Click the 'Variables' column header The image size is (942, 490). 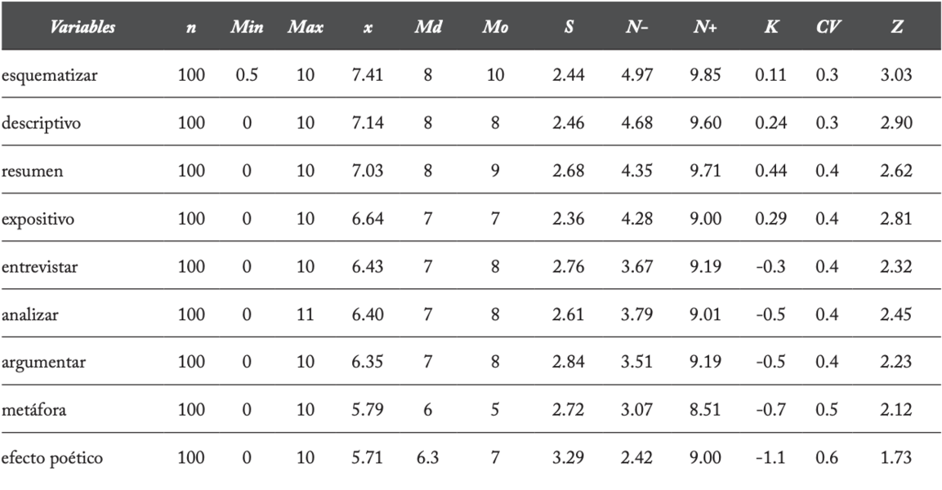pos(81,28)
